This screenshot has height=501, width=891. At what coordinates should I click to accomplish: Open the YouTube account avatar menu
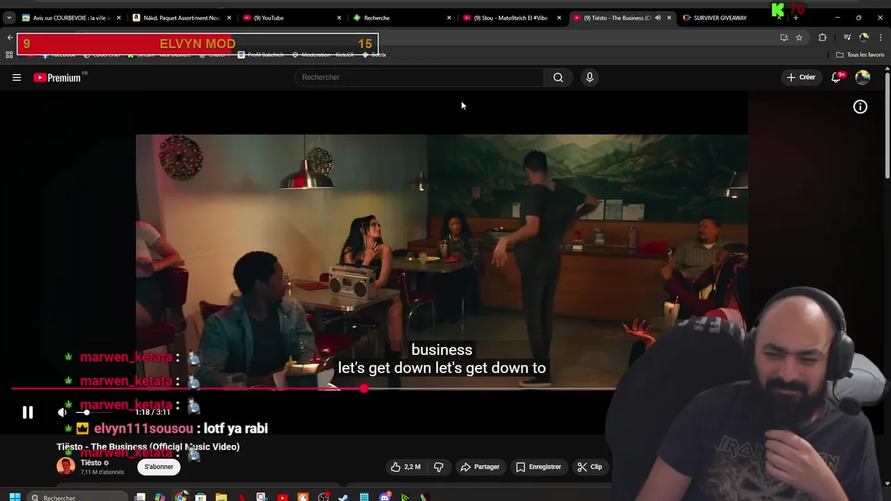pyautogui.click(x=862, y=77)
